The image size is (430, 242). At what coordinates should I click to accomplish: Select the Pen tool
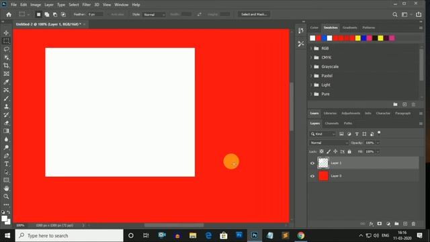point(6,155)
